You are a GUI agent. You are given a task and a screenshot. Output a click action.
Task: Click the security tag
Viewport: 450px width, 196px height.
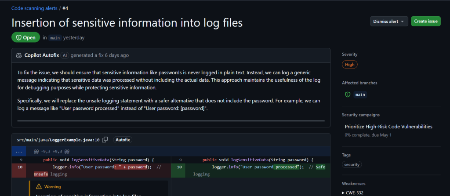point(352,164)
